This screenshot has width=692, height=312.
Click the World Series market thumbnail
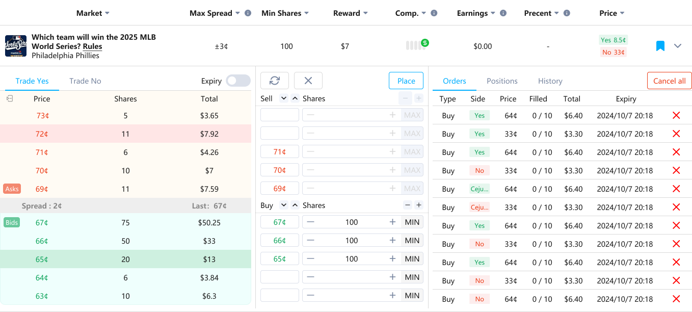[x=16, y=46]
